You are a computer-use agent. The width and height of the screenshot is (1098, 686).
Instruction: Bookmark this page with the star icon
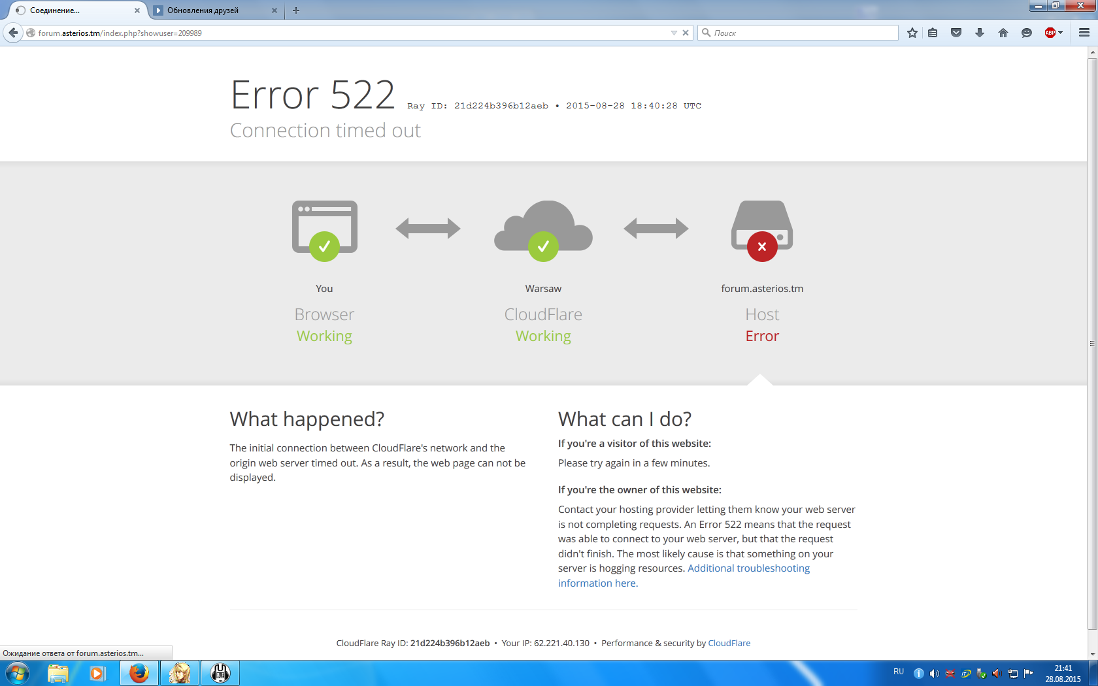pos(912,33)
